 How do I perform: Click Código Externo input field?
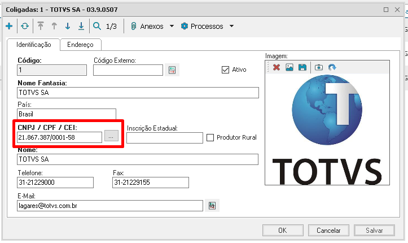click(128, 70)
